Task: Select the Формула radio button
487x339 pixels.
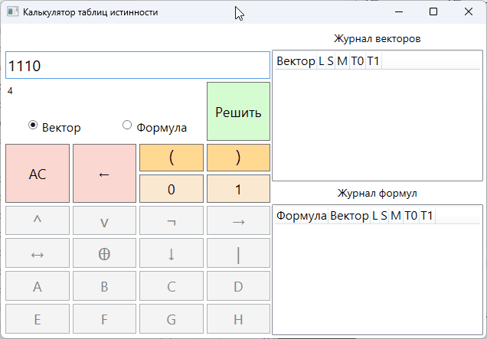Action: click(x=127, y=125)
